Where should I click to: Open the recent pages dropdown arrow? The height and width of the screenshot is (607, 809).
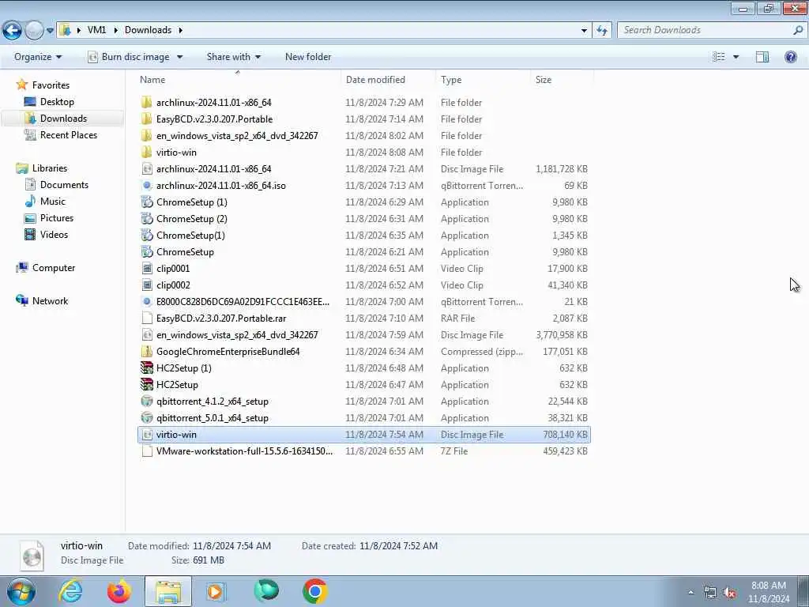(50, 31)
